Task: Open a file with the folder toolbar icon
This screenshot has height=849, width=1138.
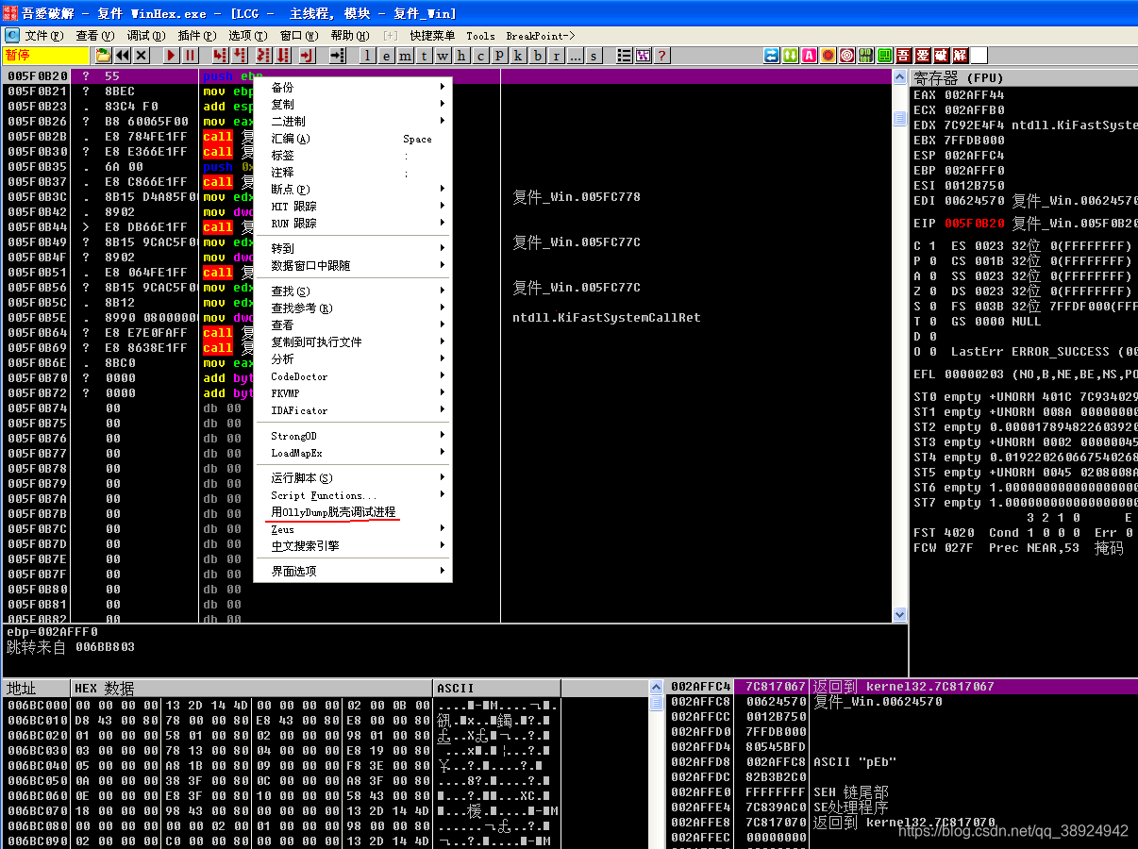Action: coord(103,56)
